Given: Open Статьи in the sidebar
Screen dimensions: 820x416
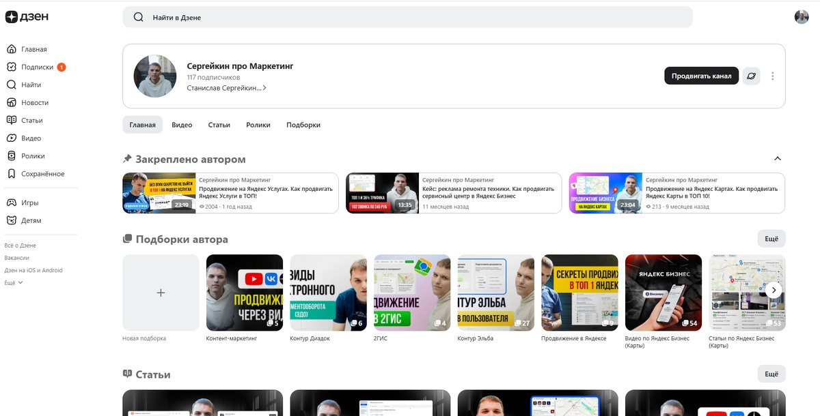Looking at the screenshot, I should [25, 120].
